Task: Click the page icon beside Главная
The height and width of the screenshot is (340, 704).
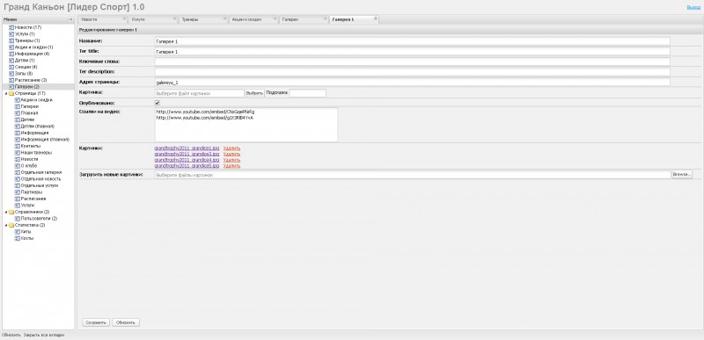Action: click(18, 112)
